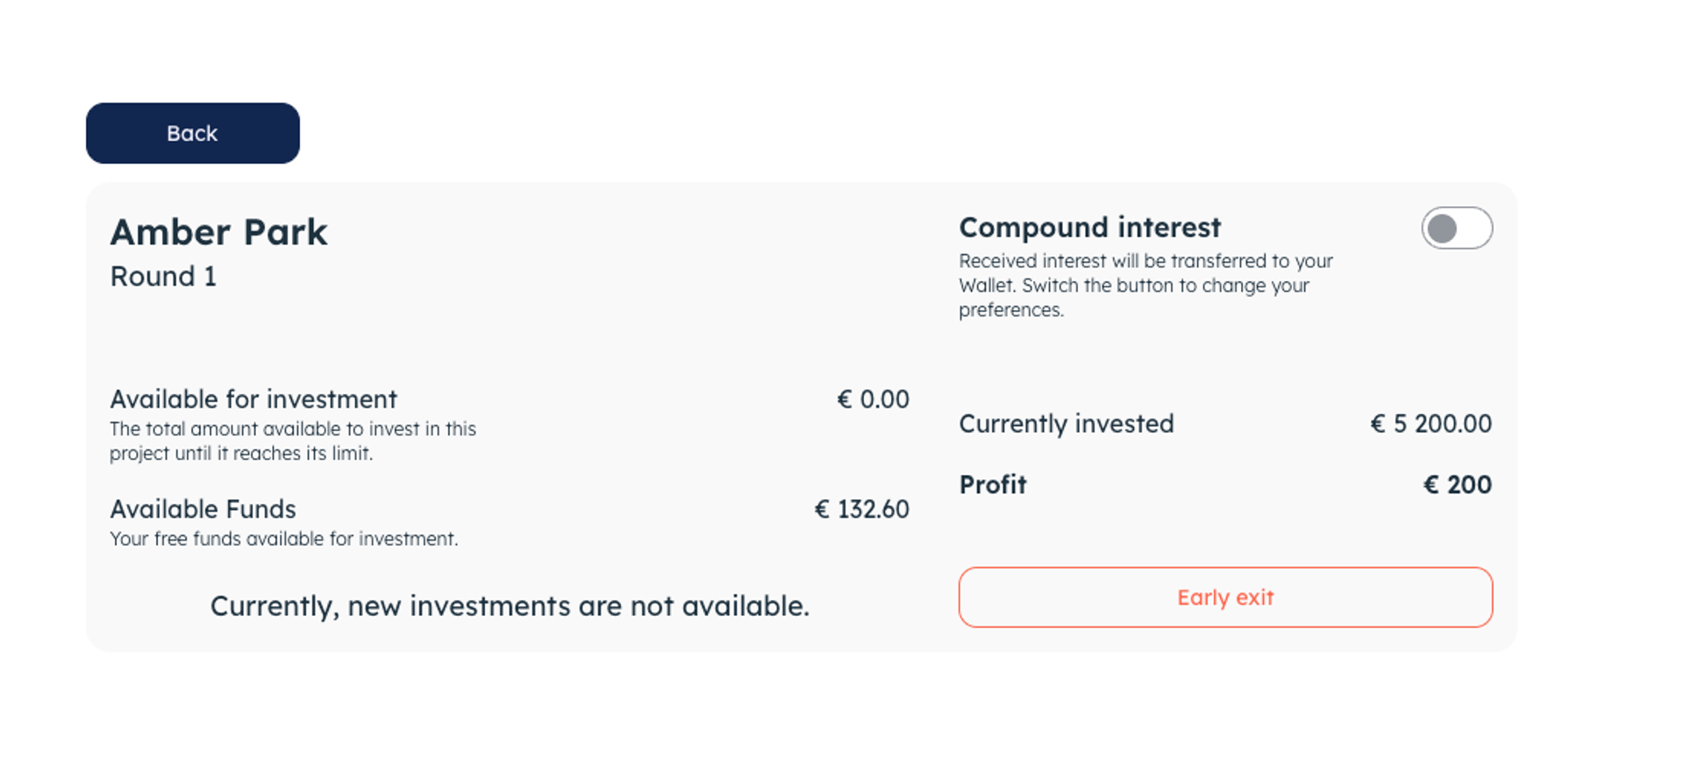This screenshot has height=757, width=1684.
Task: Select the Round 1 subtitle text
Action: (163, 277)
